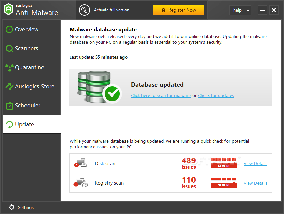Screen dimensions: 284x214
Task: Switch to the Scanners tab
Action: 32,49
